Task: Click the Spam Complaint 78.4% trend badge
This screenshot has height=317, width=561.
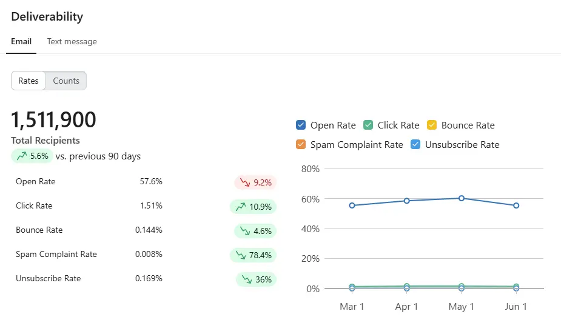Action: 253,255
